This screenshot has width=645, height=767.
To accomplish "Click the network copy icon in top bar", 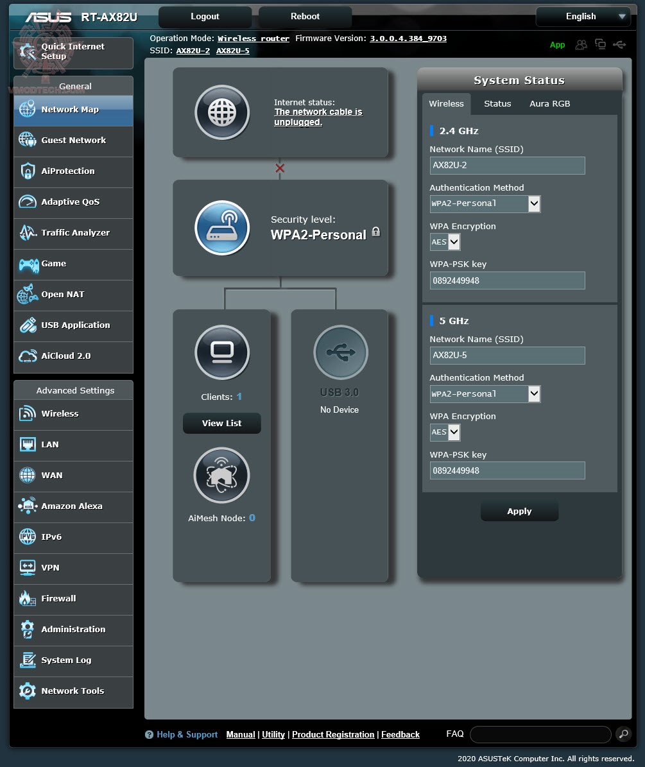I will tap(600, 44).
